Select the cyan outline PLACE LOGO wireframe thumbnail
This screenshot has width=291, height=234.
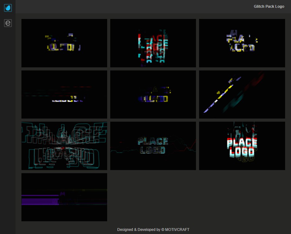pyautogui.click(x=64, y=146)
